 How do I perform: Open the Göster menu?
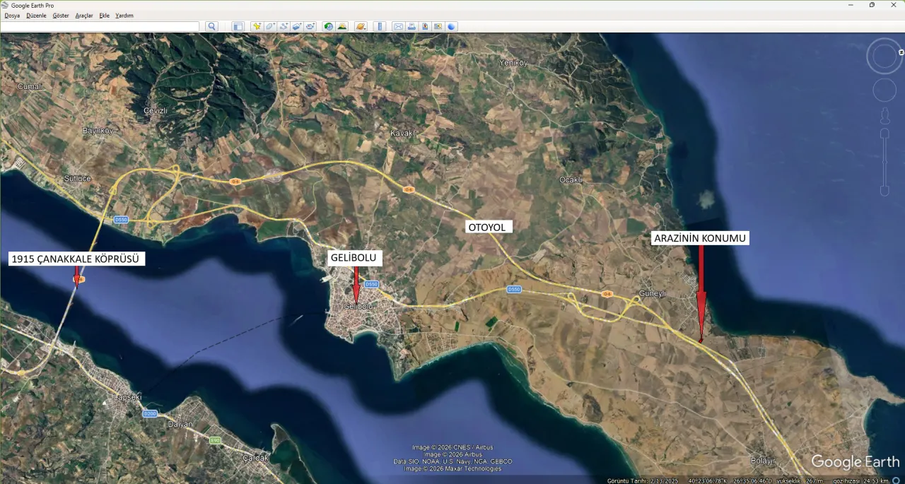point(61,16)
